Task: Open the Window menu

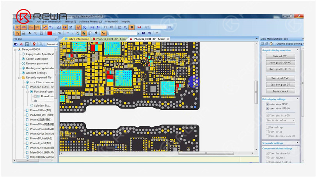Action: coord(112,21)
